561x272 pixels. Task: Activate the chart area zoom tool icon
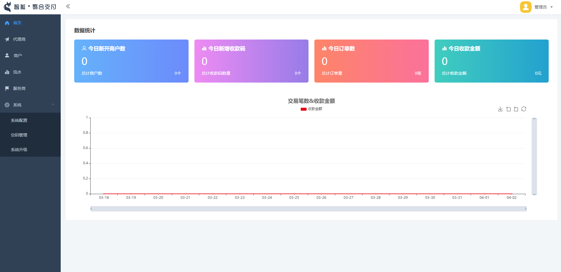point(508,109)
